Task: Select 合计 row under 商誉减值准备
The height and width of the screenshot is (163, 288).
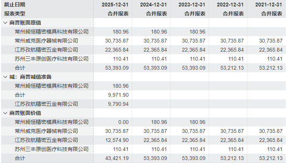Action: pyautogui.click(x=143, y=95)
